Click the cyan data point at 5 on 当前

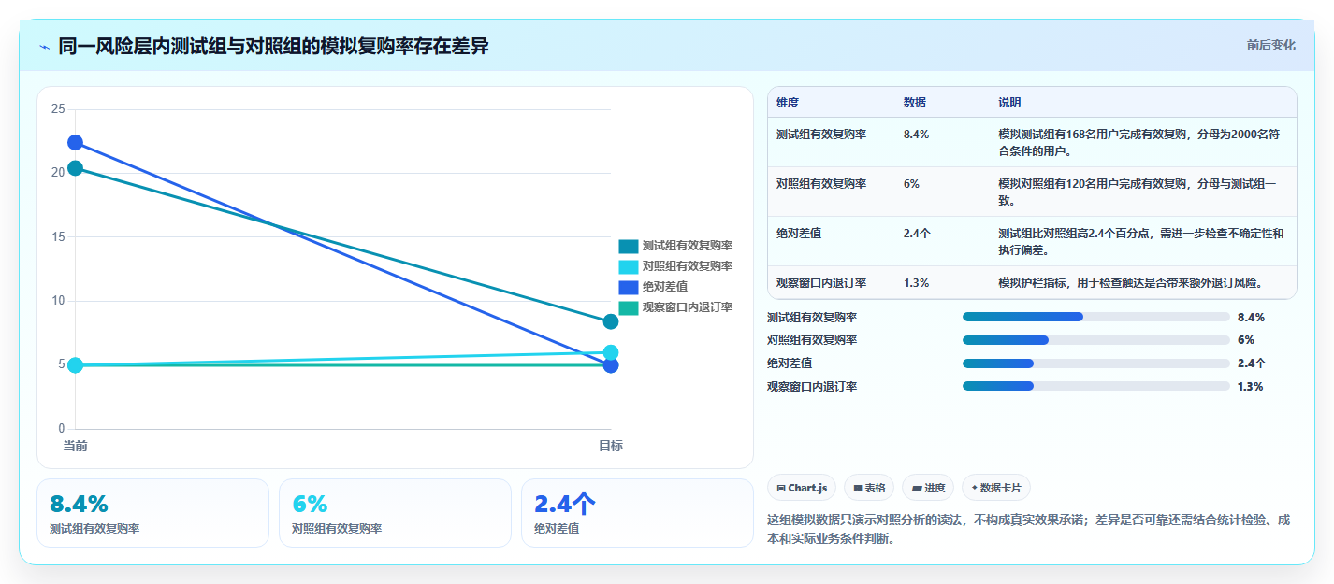point(75,365)
